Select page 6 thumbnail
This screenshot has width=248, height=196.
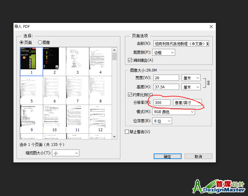coord(54,90)
